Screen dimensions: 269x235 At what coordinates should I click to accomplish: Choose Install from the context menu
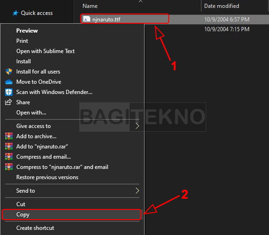(x=23, y=61)
